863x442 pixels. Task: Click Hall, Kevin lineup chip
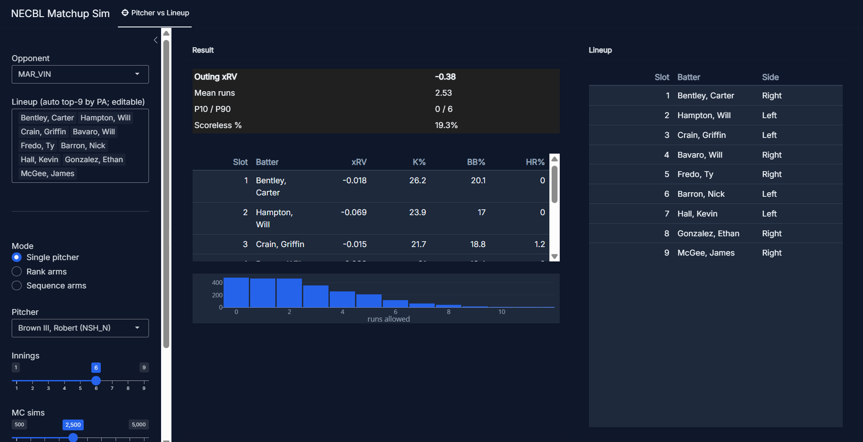click(x=39, y=159)
